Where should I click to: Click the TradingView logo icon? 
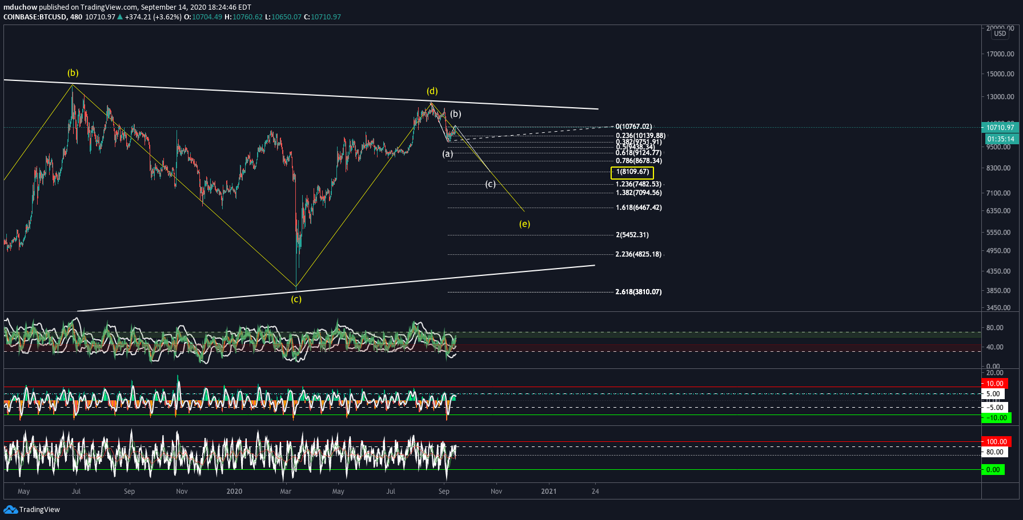10,509
